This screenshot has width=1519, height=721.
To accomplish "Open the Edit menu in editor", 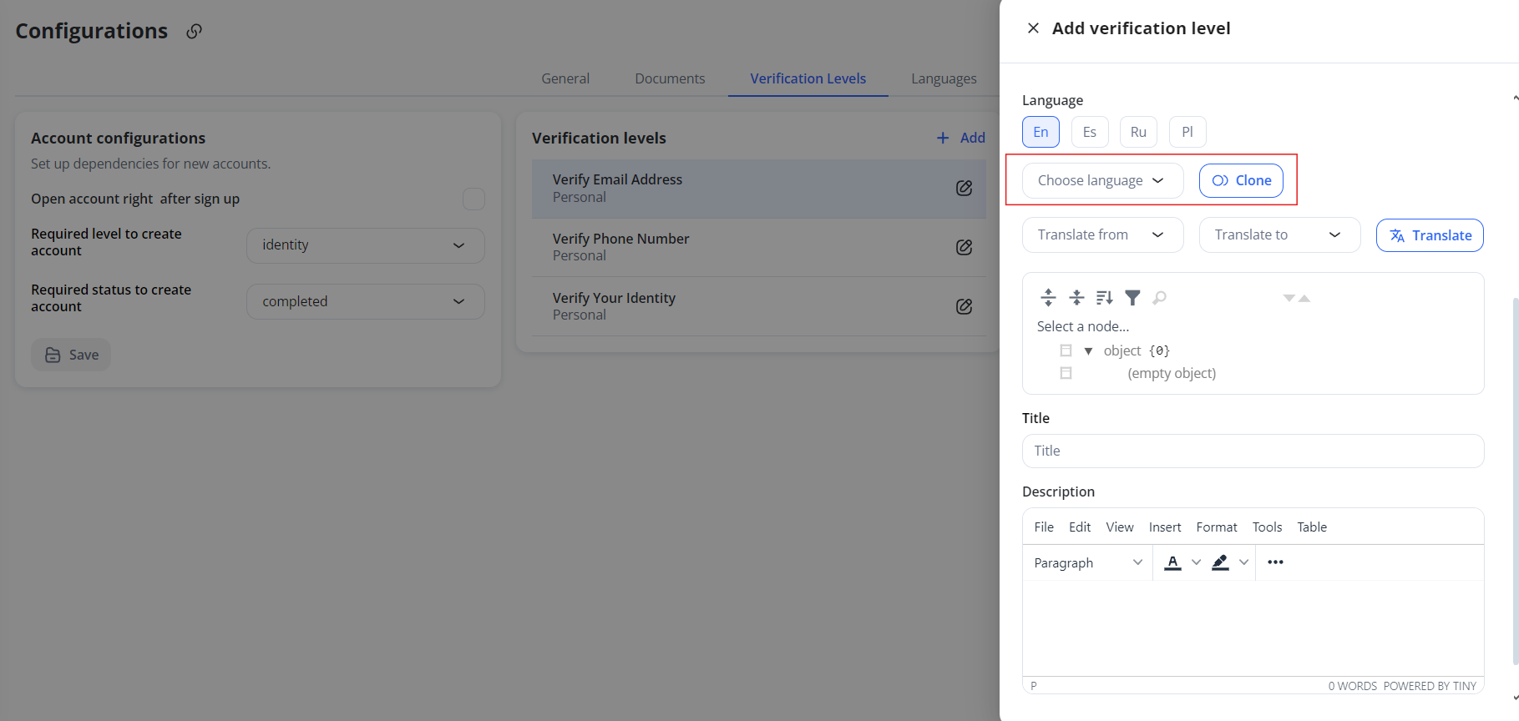I will pos(1080,527).
